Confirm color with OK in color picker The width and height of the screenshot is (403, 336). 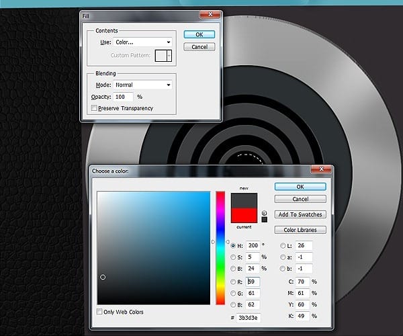(x=300, y=187)
